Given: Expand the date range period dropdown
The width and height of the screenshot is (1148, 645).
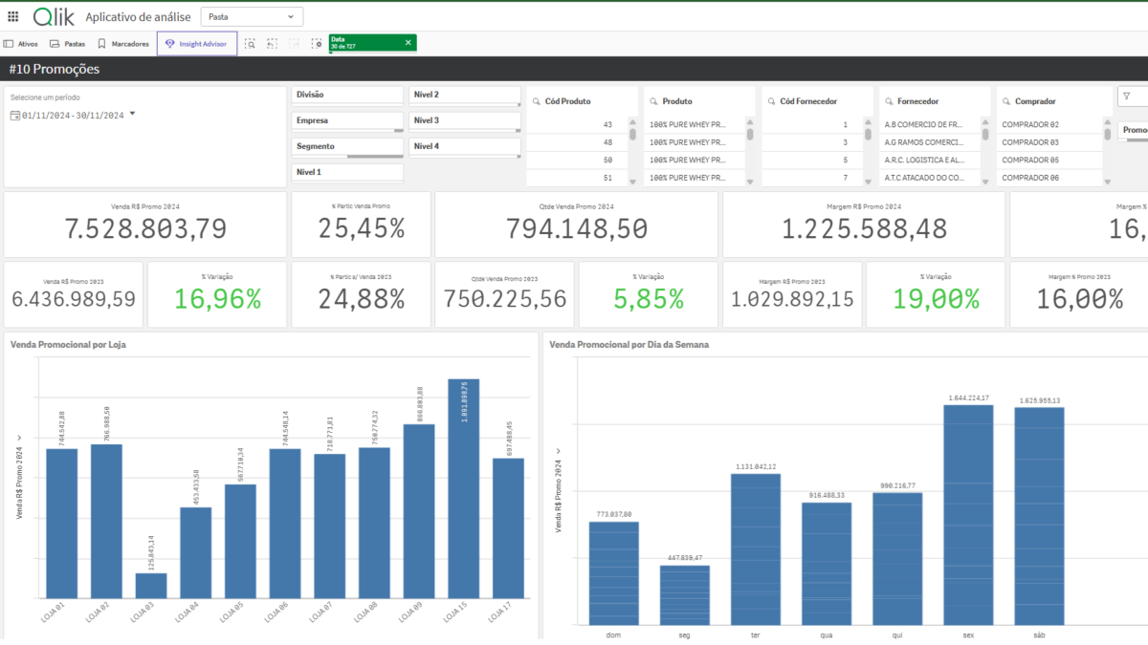Looking at the screenshot, I should [x=132, y=114].
